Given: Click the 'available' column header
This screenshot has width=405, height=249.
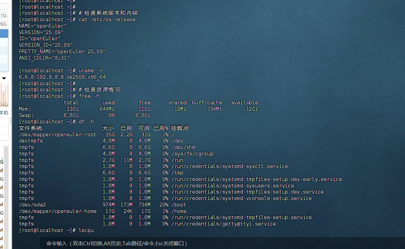Looking at the screenshot, I should tap(244, 103).
